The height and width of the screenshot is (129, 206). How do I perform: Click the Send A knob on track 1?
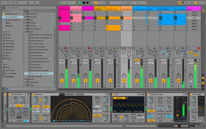pyautogui.click(x=61, y=53)
